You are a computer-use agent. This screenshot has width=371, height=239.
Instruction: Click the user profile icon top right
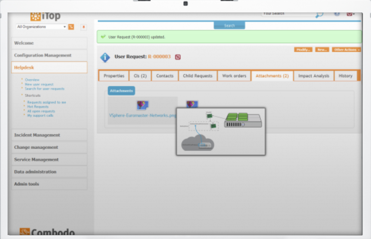pos(350,14)
